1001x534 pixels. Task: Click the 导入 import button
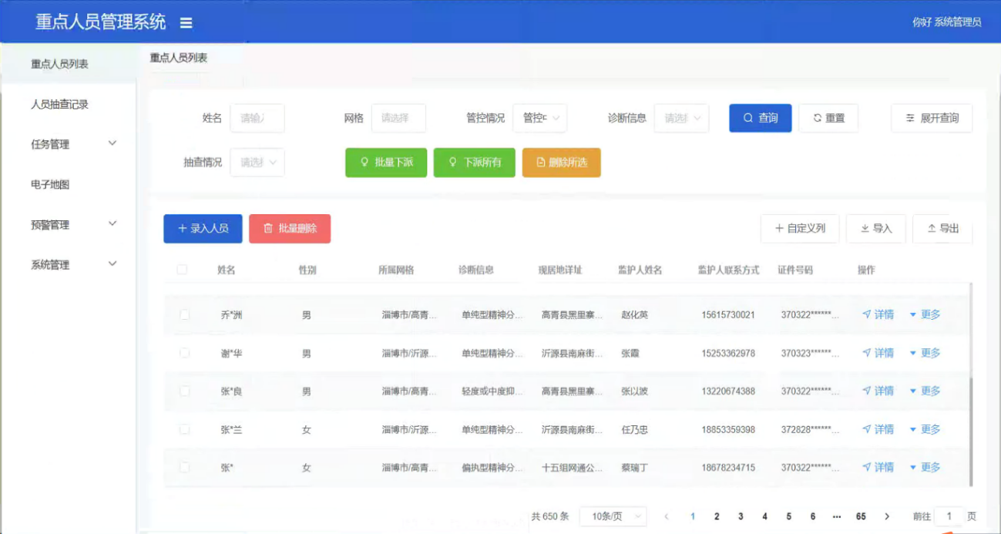(875, 229)
